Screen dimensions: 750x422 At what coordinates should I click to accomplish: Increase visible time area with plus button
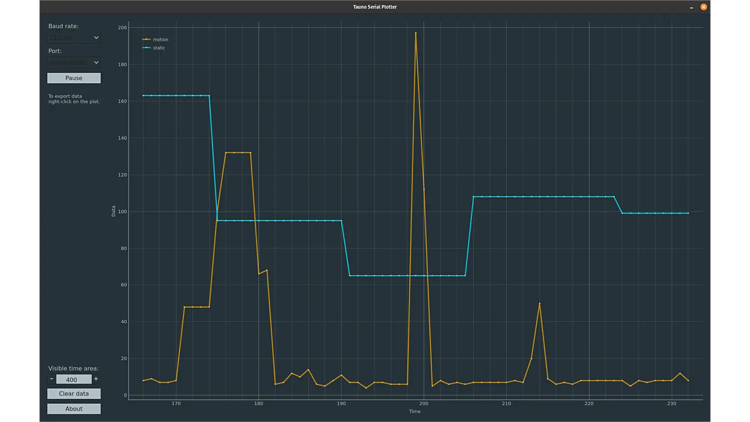click(x=96, y=379)
